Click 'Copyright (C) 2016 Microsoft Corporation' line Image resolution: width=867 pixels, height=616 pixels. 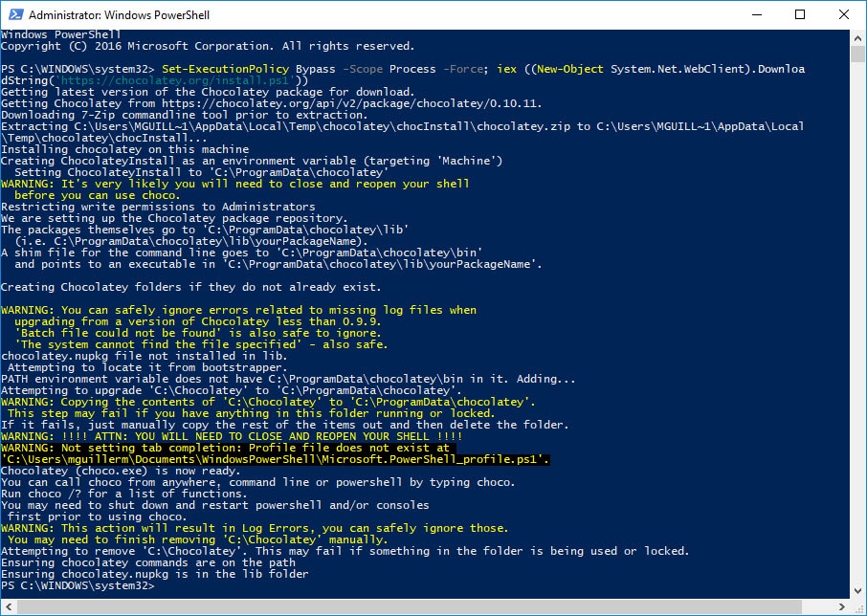[208, 46]
